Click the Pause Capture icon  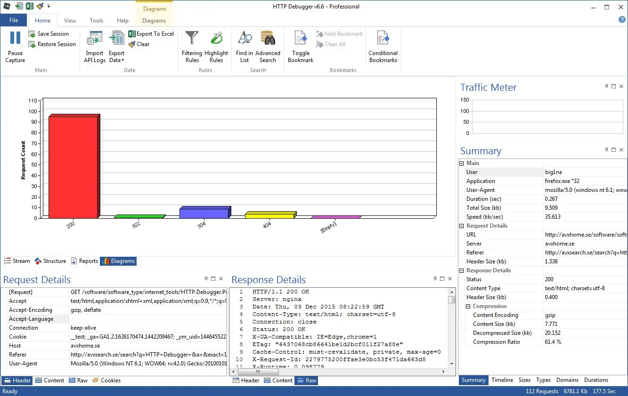(15, 39)
